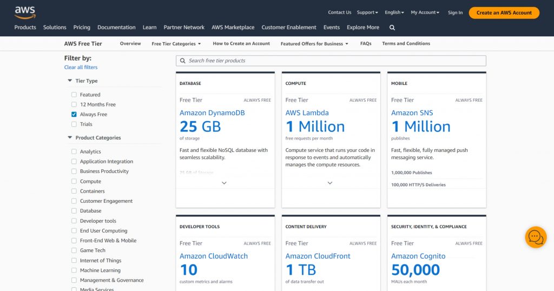
Task: Open the Free Tier Categories dropdown
Action: [176, 44]
